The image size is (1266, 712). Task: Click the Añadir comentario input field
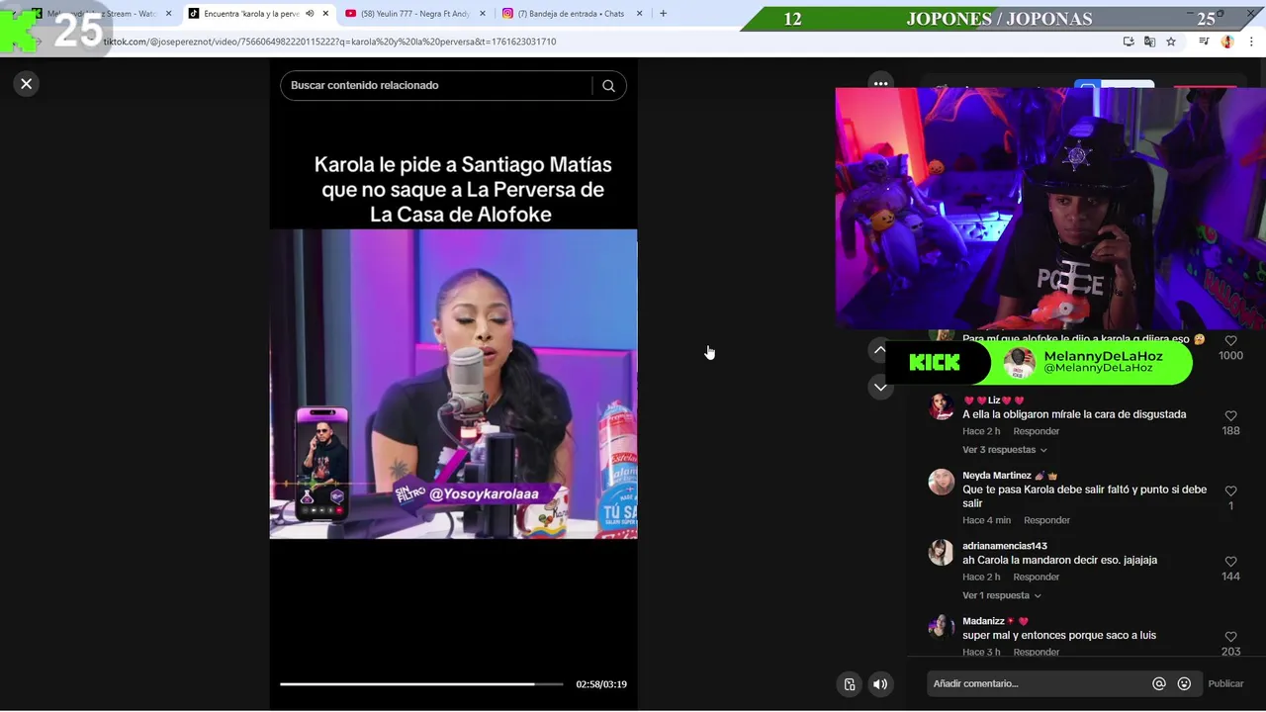(1039, 684)
